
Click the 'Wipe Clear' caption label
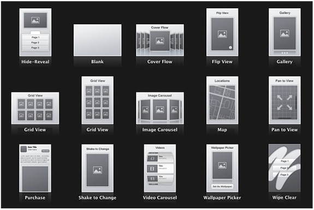pyautogui.click(x=285, y=197)
